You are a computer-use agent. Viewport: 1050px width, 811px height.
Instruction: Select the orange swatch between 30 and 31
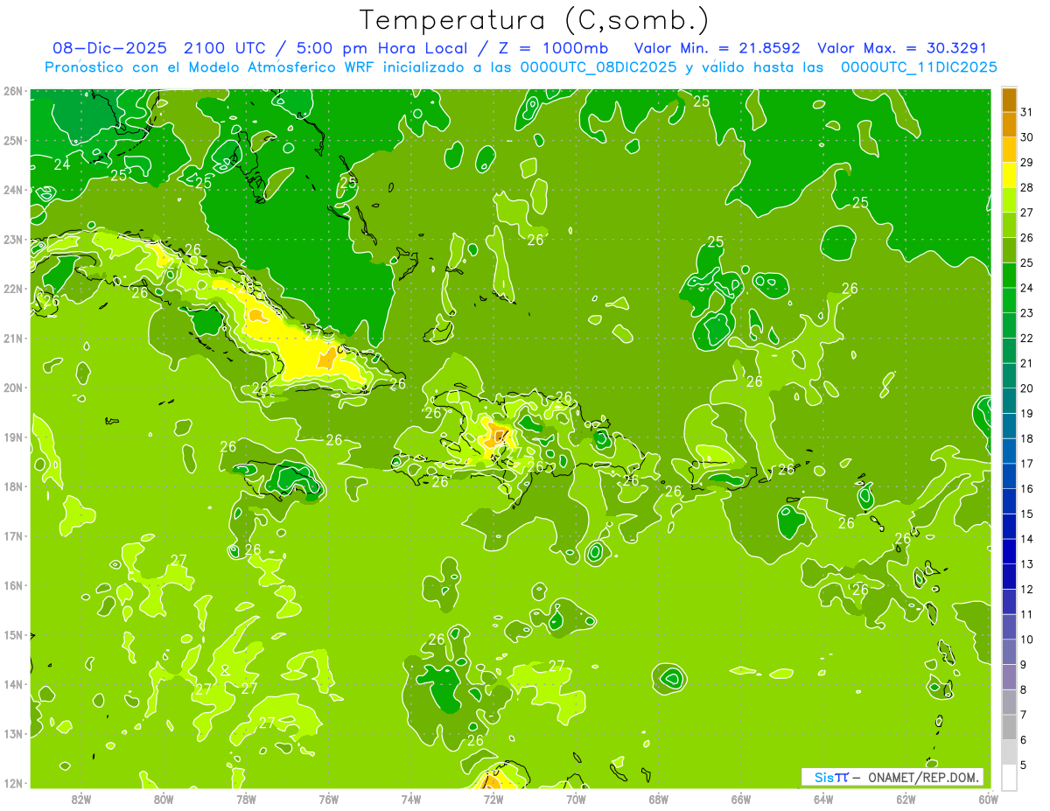click(1009, 125)
